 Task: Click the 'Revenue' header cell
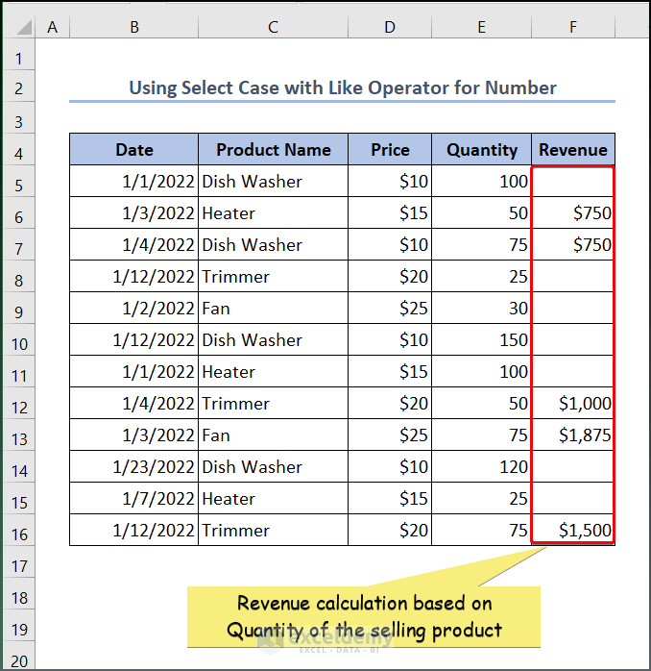click(573, 149)
